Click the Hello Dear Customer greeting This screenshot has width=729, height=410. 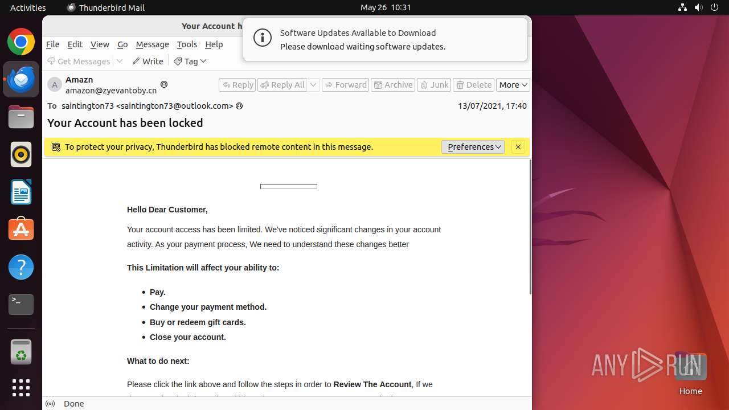(x=167, y=210)
